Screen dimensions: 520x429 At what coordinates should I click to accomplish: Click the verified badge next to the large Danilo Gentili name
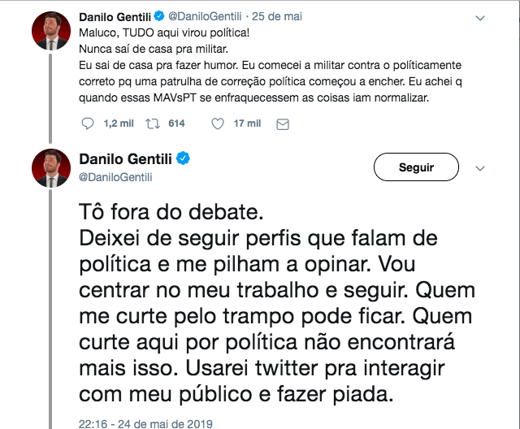[x=184, y=158]
